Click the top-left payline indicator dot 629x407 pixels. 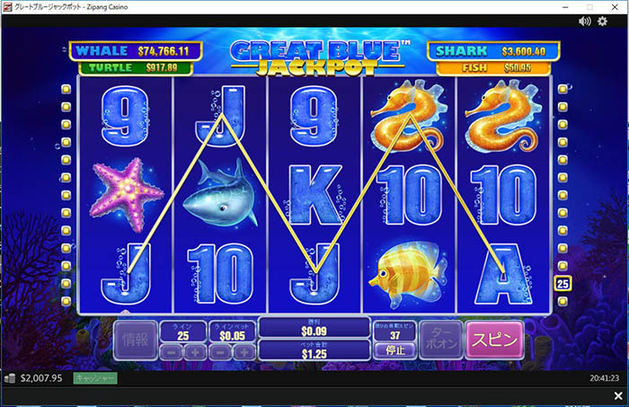coord(66,89)
